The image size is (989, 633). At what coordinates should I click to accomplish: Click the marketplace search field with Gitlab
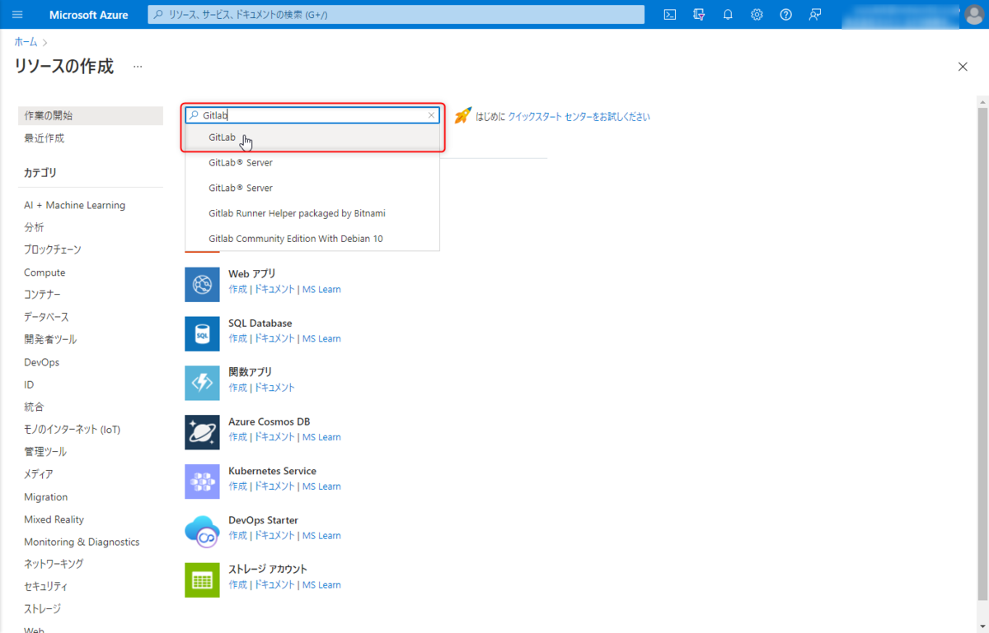point(312,115)
